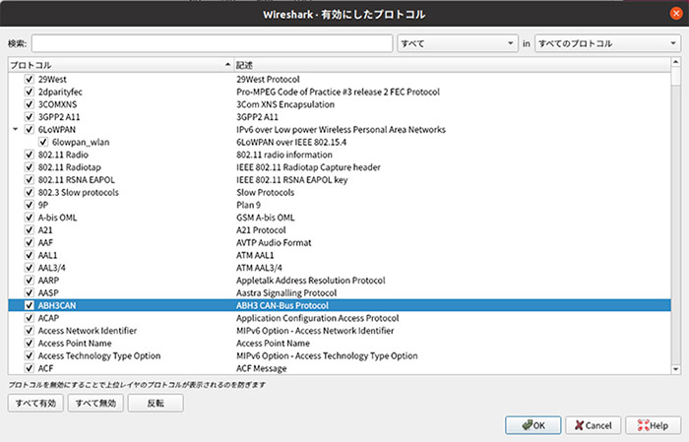
Task: Toggle the AAF checkbox
Action: click(29, 242)
